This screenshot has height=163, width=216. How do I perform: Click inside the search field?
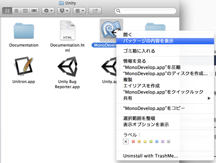point(146,11)
